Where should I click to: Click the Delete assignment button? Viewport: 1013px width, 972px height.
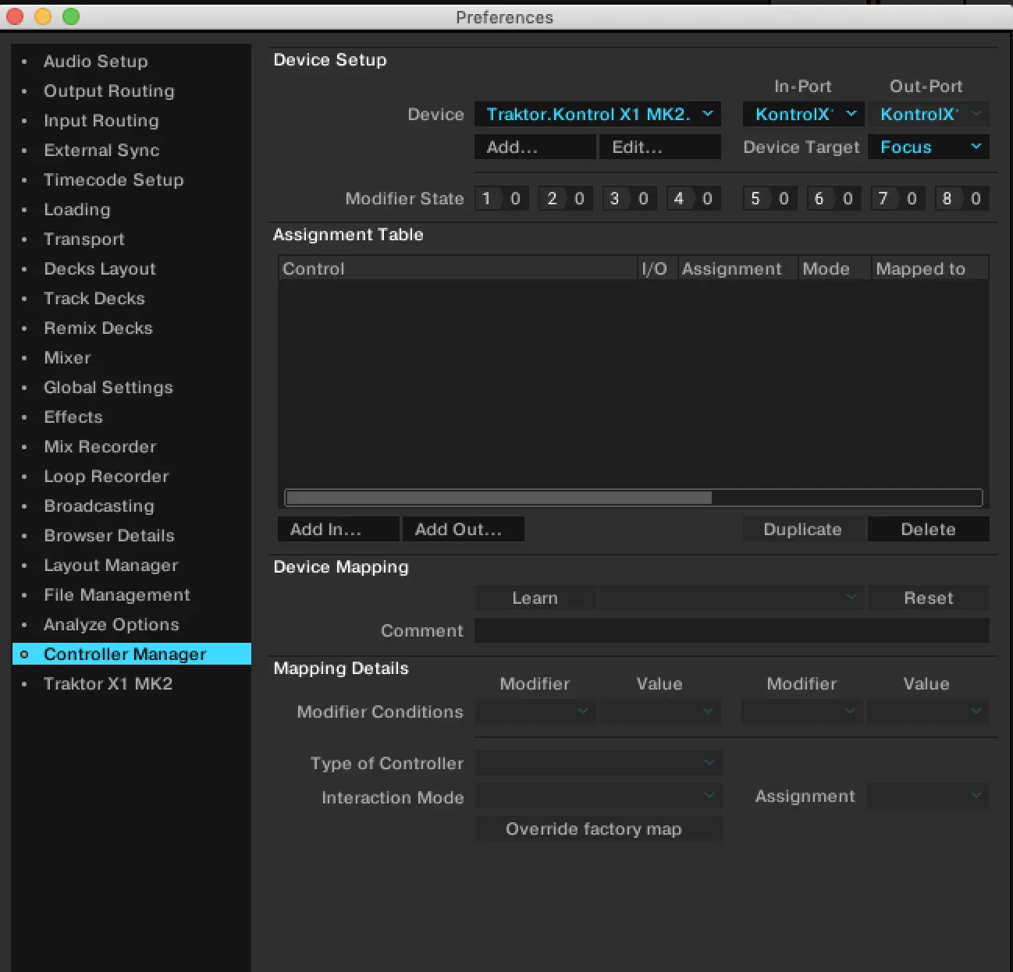tap(928, 530)
